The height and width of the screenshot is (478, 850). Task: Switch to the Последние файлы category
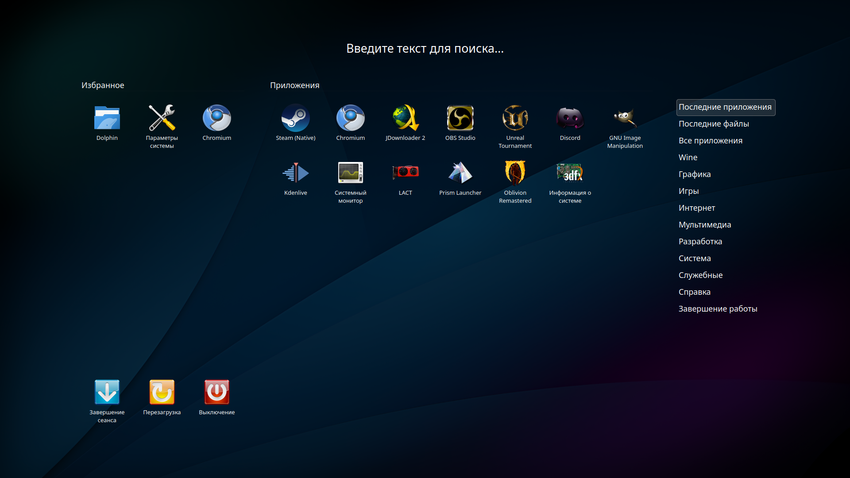pos(713,124)
